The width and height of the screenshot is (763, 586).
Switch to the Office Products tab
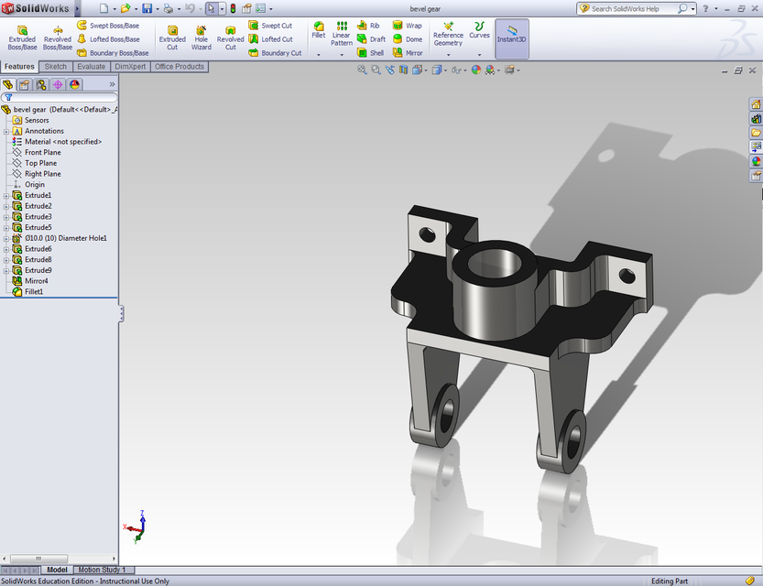click(x=180, y=66)
